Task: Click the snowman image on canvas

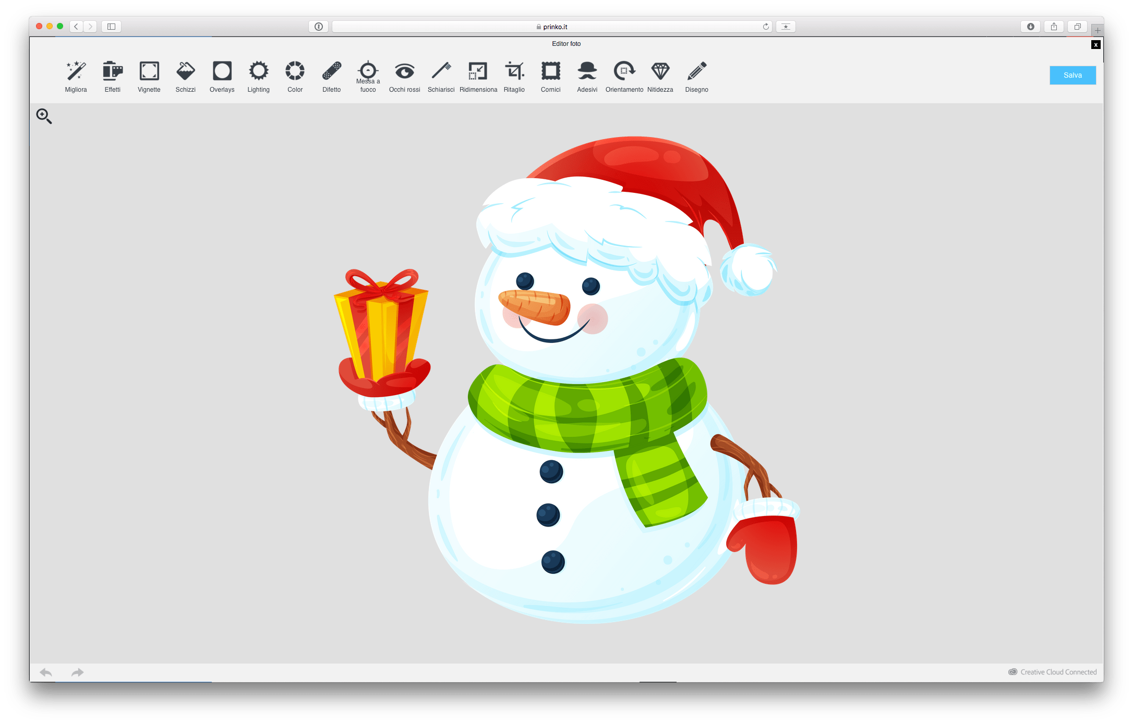Action: pyautogui.click(x=566, y=379)
